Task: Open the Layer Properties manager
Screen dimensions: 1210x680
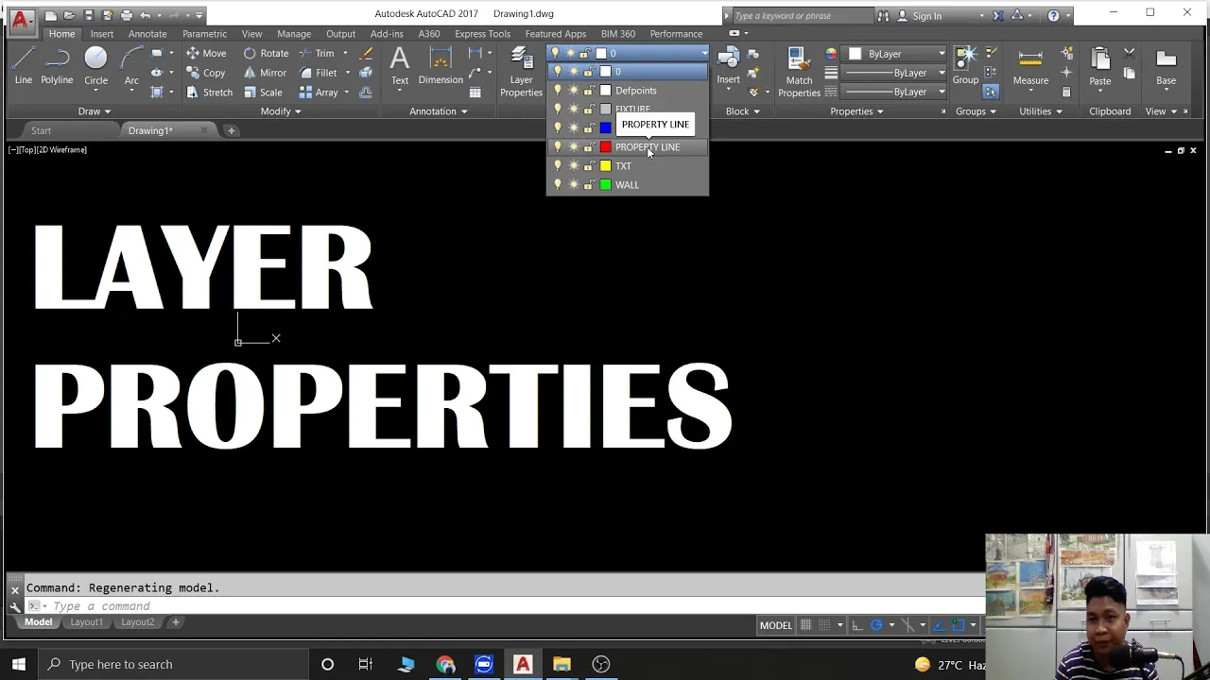Action: [x=521, y=72]
